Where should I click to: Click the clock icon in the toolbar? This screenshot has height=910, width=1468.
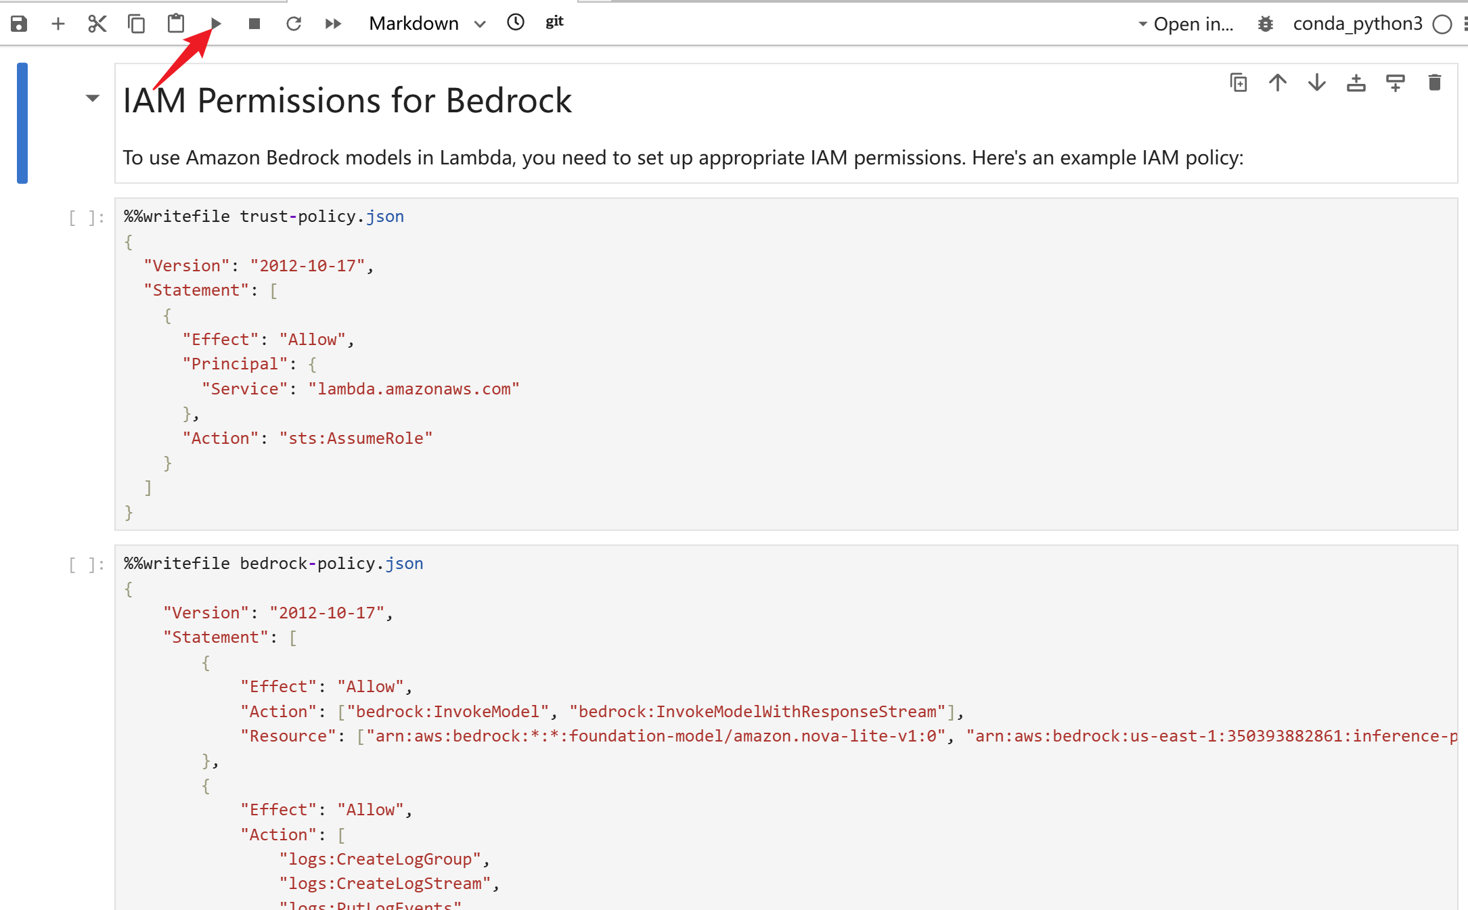[516, 22]
